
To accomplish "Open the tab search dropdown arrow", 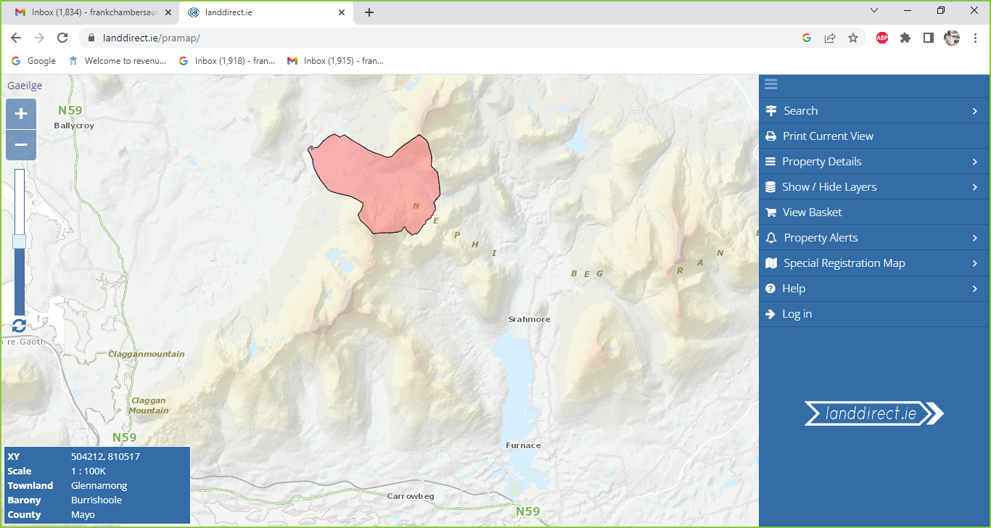I will 874,11.
